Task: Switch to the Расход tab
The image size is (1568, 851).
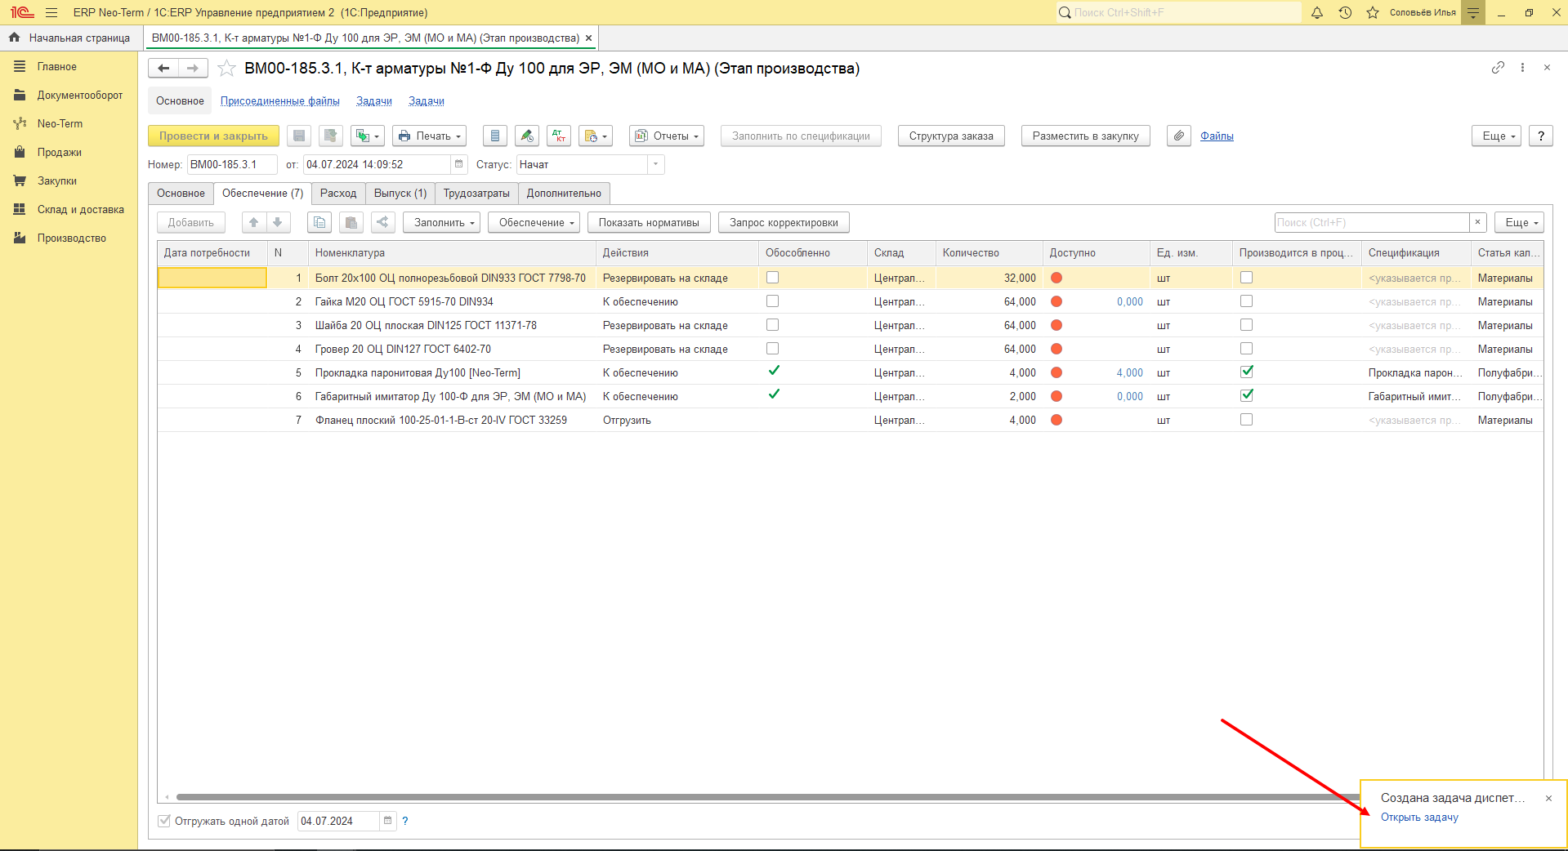Action: 338,194
